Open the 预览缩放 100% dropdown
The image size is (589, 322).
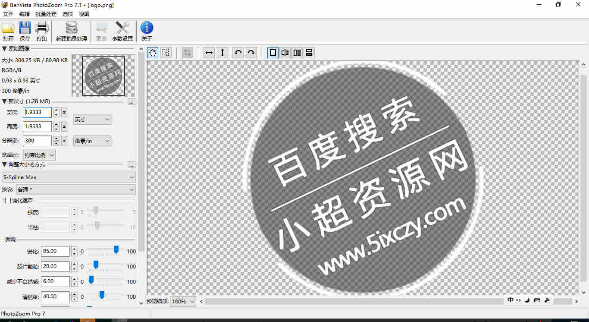[x=183, y=301]
